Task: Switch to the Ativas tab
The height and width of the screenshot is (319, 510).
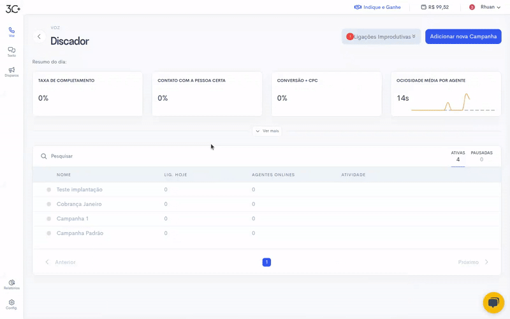Action: [x=458, y=156]
